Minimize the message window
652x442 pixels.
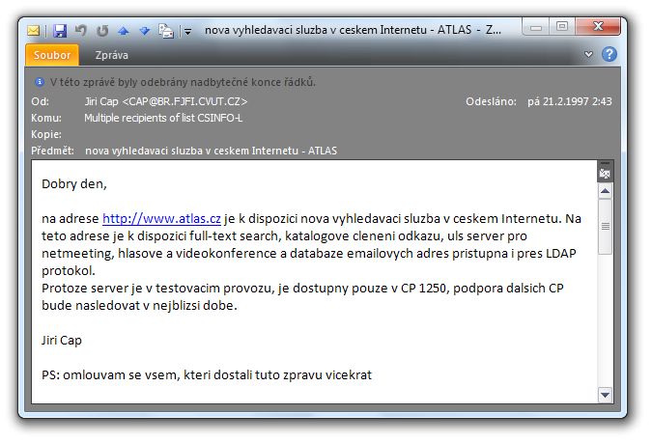click(x=535, y=27)
